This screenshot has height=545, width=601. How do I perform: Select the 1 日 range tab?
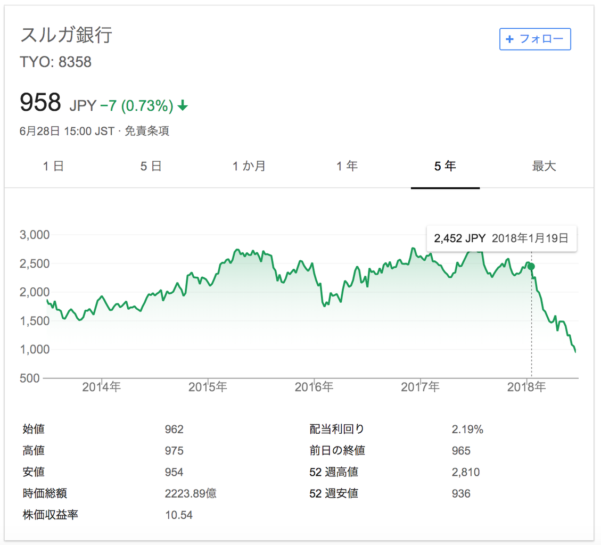53,167
